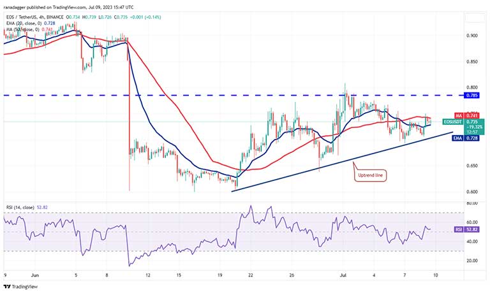Click the 'Jun' date on time axis
Image resolution: width=490 pixels, height=295 pixels.
[35, 275]
